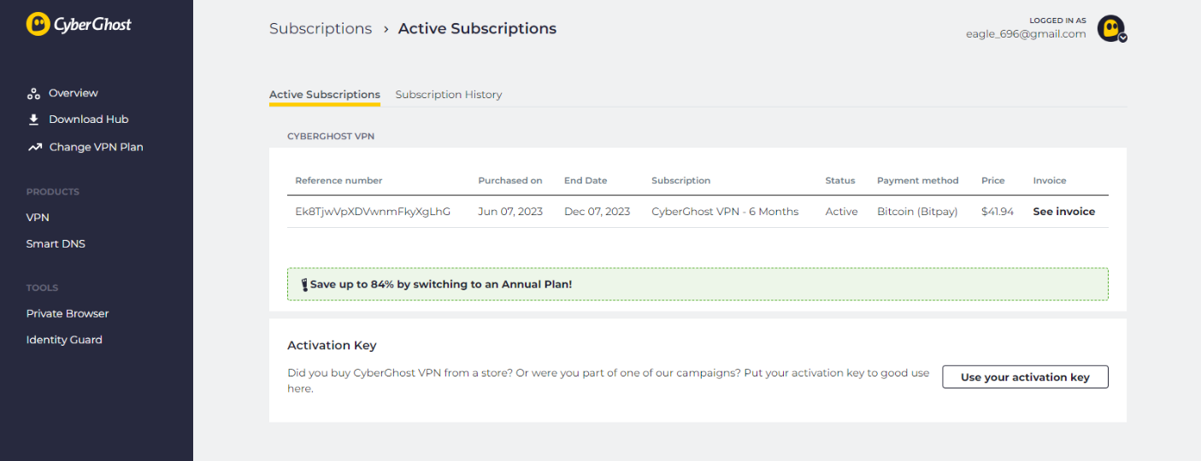The width and height of the screenshot is (1201, 461).
Task: Click the PRODUCTS sidebar heading
Action: (53, 192)
